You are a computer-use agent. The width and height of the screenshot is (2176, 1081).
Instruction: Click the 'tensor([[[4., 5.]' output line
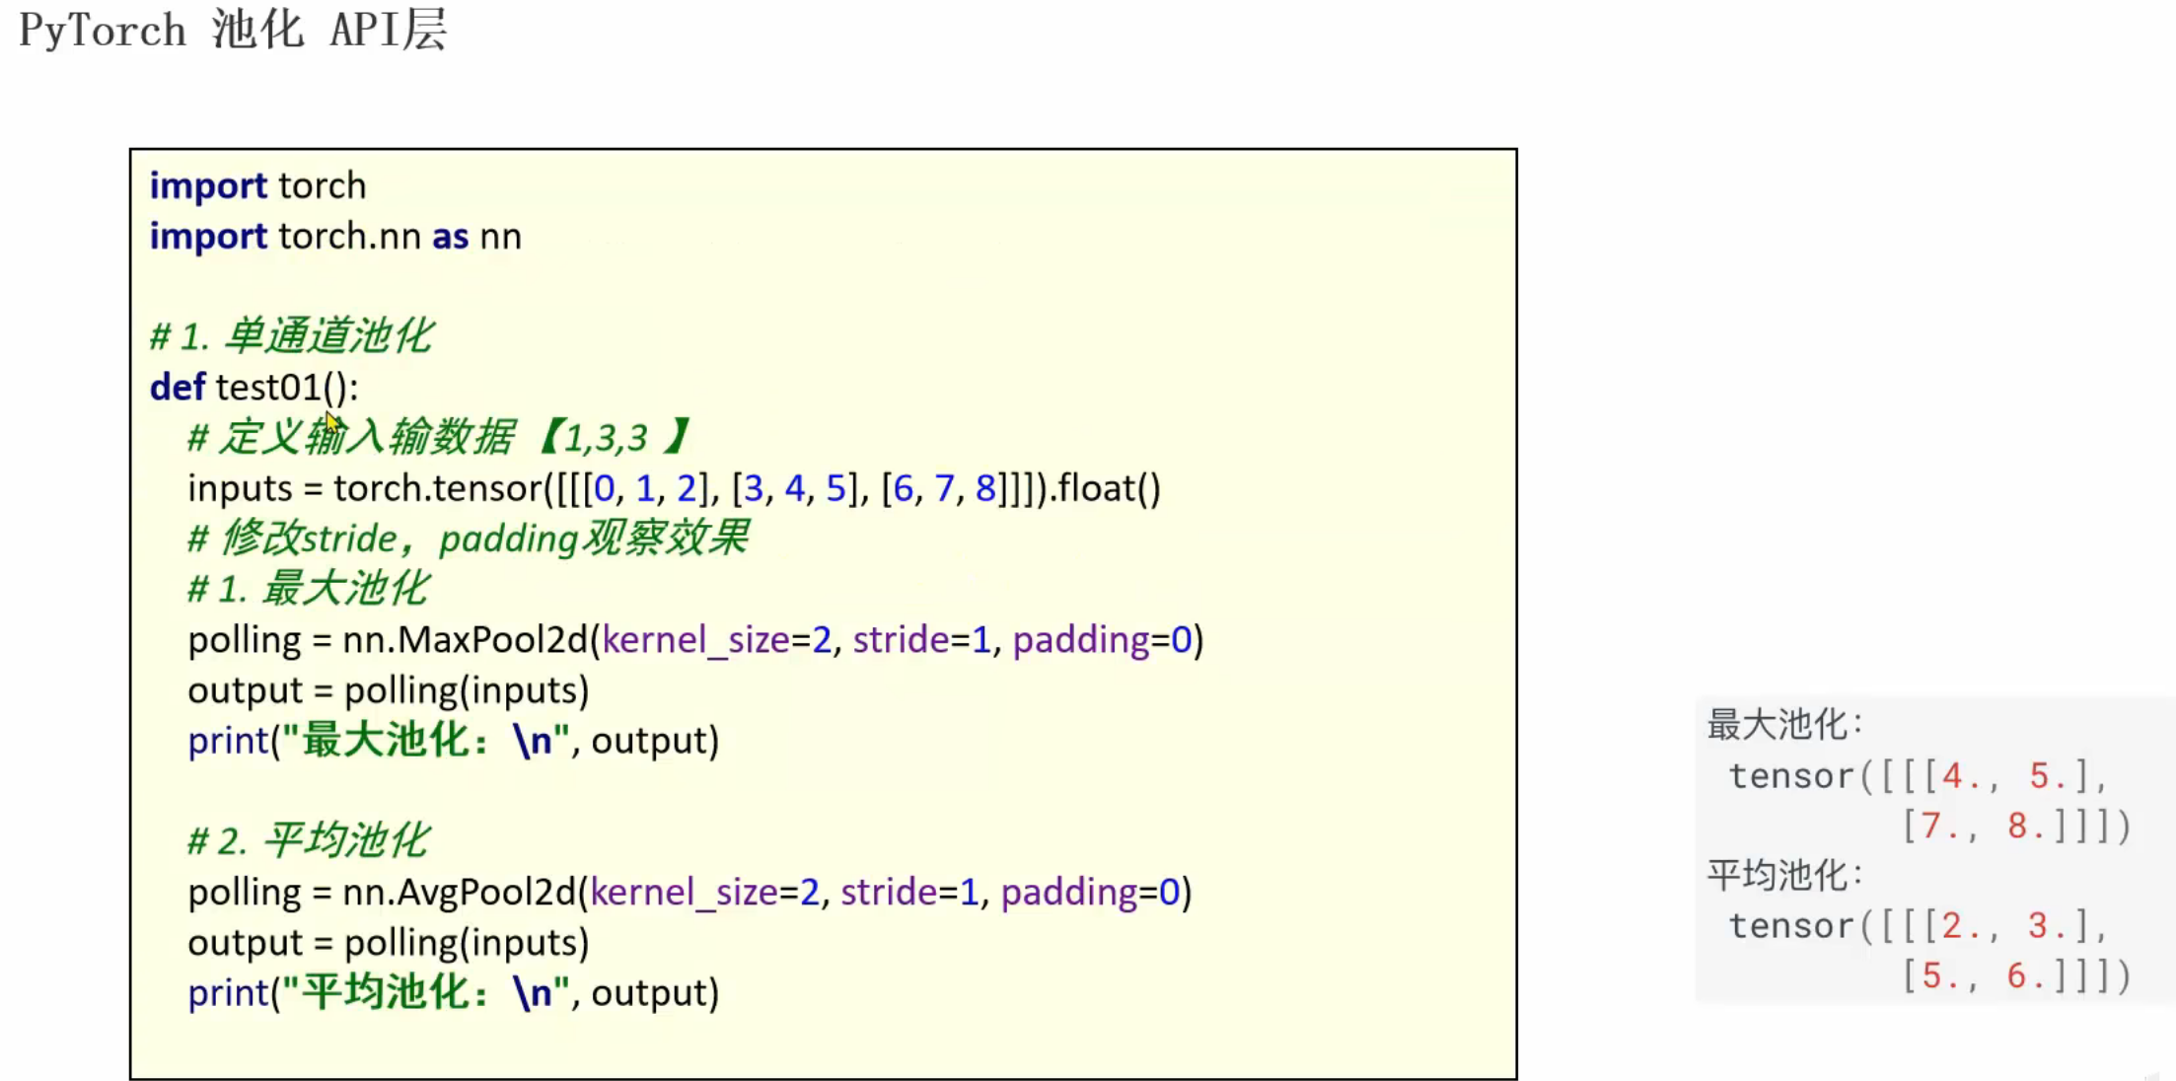click(x=1917, y=776)
